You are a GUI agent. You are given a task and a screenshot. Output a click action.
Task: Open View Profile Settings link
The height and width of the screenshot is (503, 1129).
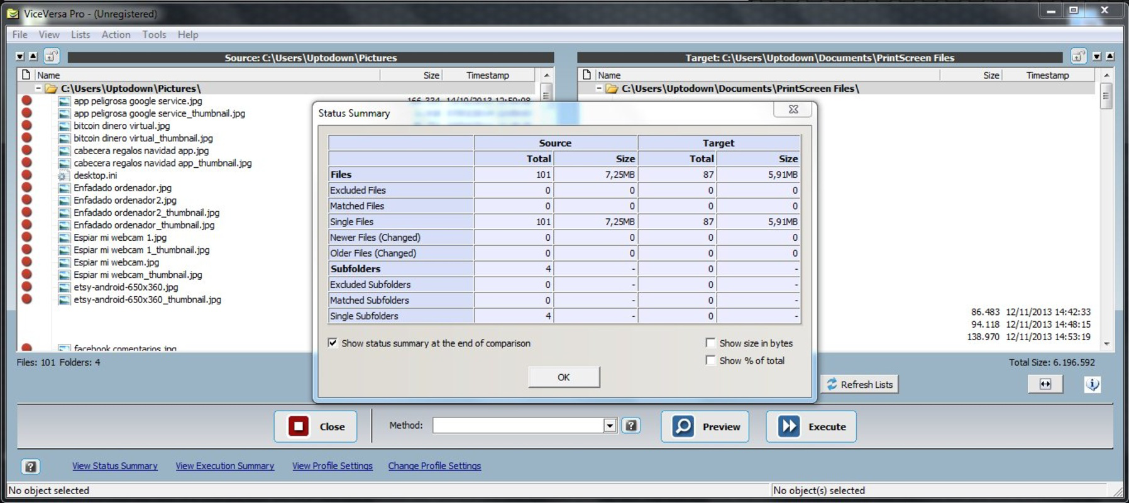tap(333, 466)
